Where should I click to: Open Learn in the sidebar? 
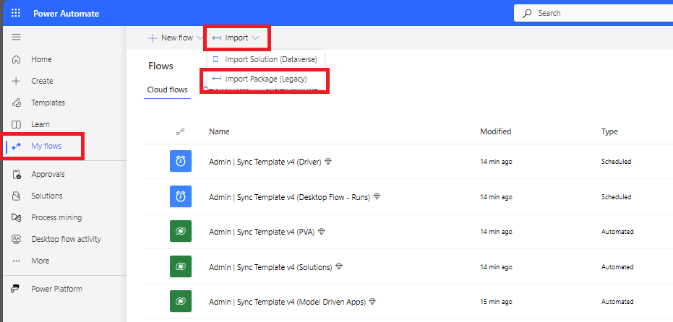pyautogui.click(x=40, y=124)
